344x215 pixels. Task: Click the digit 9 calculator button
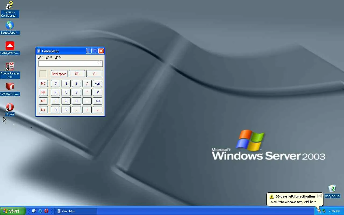point(77,84)
